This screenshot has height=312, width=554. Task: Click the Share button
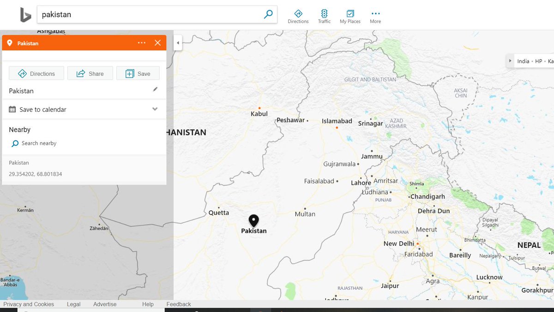[x=90, y=73]
